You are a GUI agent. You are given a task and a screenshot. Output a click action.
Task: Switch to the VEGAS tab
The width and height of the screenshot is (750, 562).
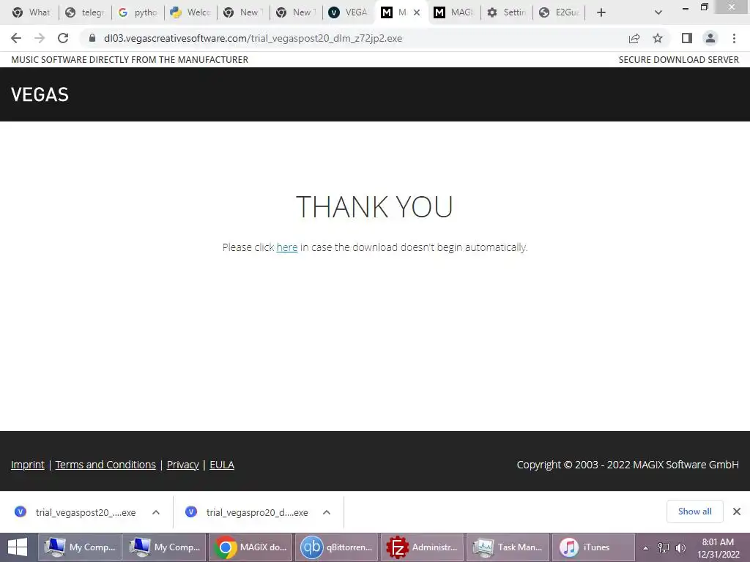349,12
